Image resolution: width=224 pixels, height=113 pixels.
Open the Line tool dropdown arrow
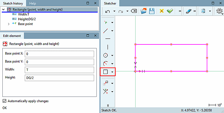point(112,31)
